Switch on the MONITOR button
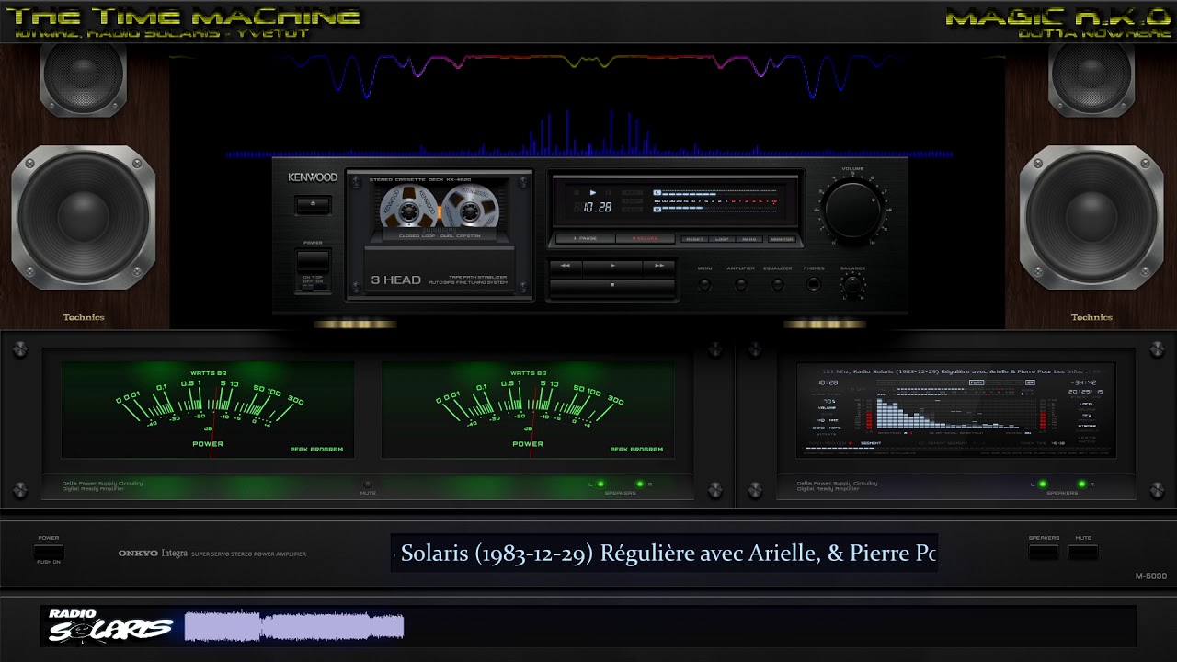The width and height of the screenshot is (1177, 662). coord(782,239)
